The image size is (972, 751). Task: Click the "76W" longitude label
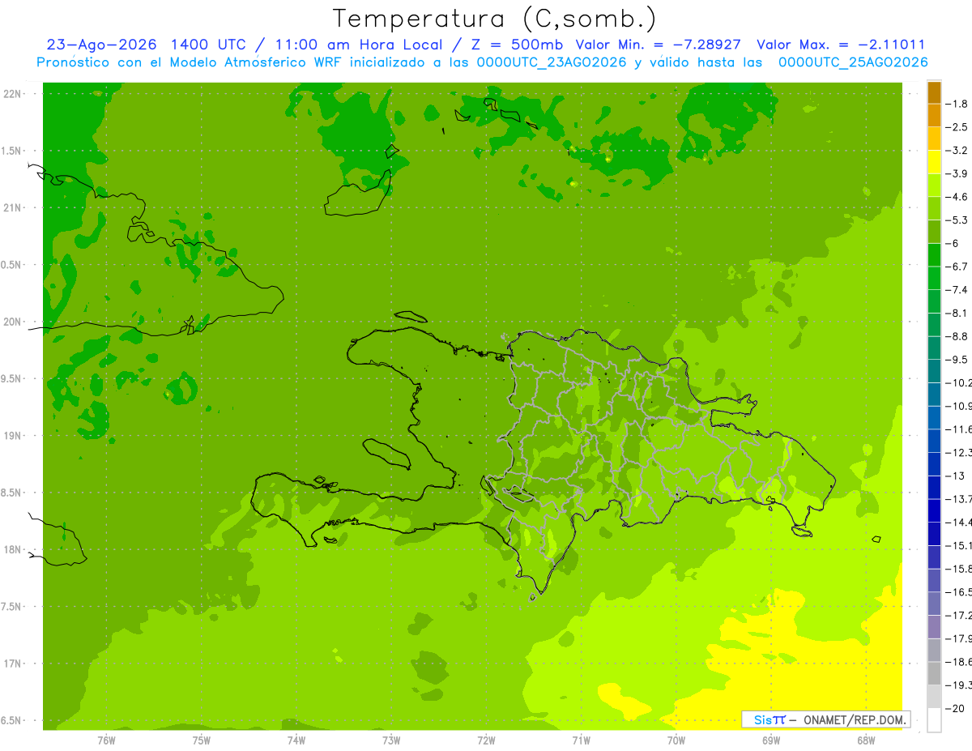pyautogui.click(x=106, y=740)
